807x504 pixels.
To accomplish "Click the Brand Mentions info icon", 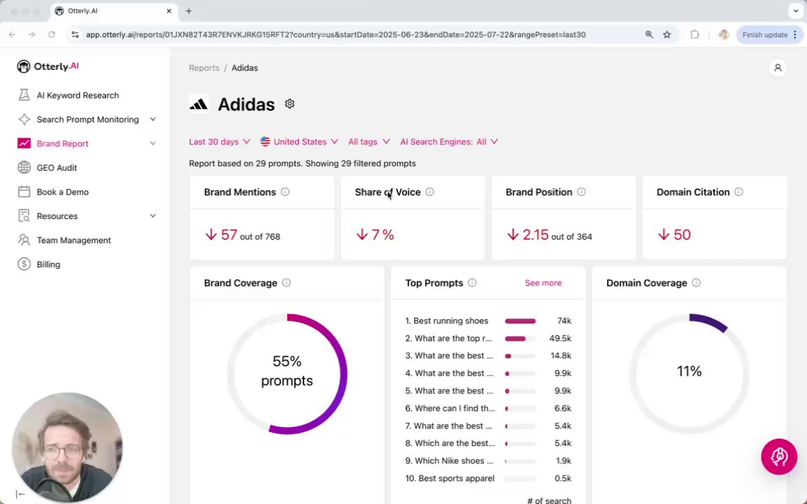I will click(285, 192).
